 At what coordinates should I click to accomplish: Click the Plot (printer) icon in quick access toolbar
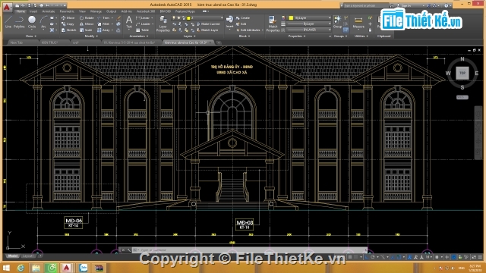click(41, 5)
